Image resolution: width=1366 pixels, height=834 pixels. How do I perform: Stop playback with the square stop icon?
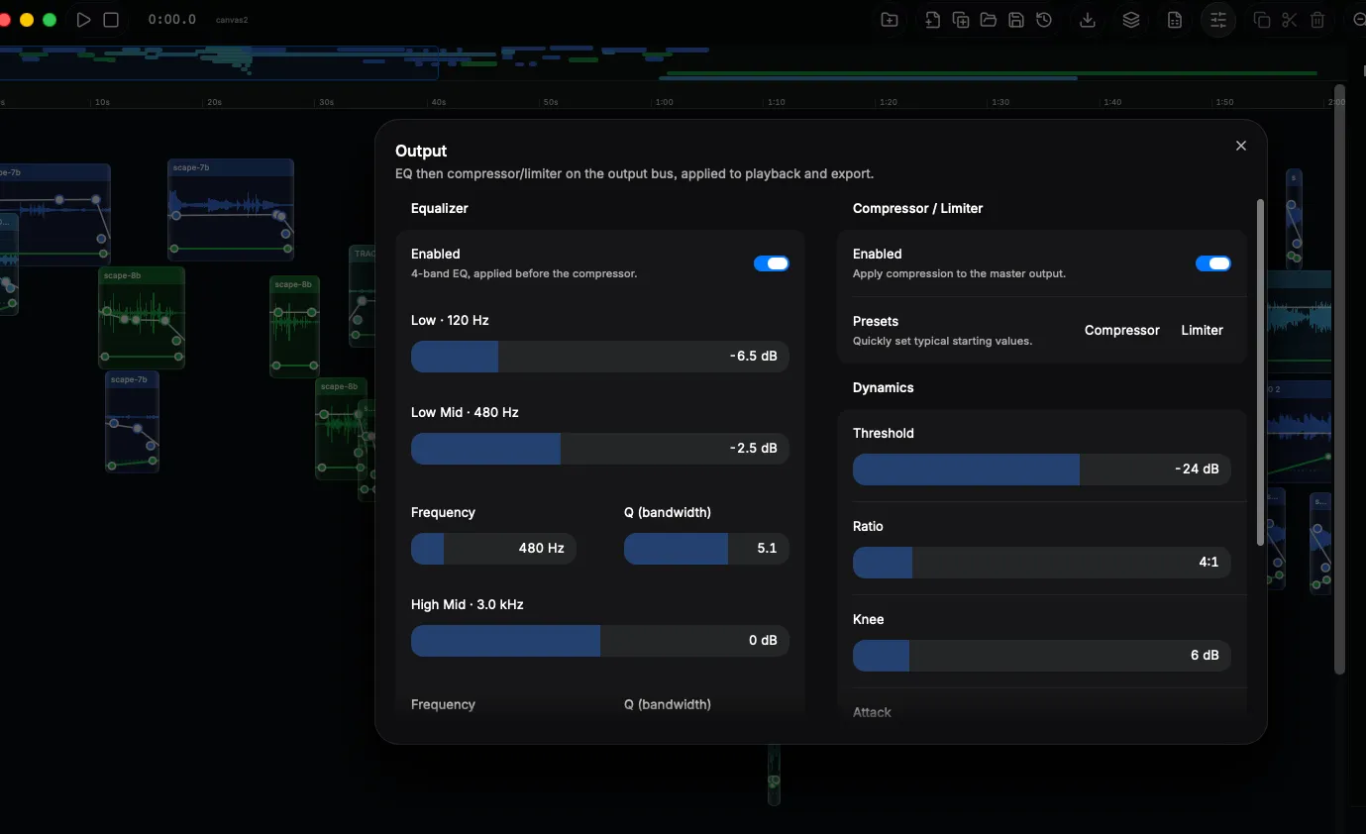111,20
